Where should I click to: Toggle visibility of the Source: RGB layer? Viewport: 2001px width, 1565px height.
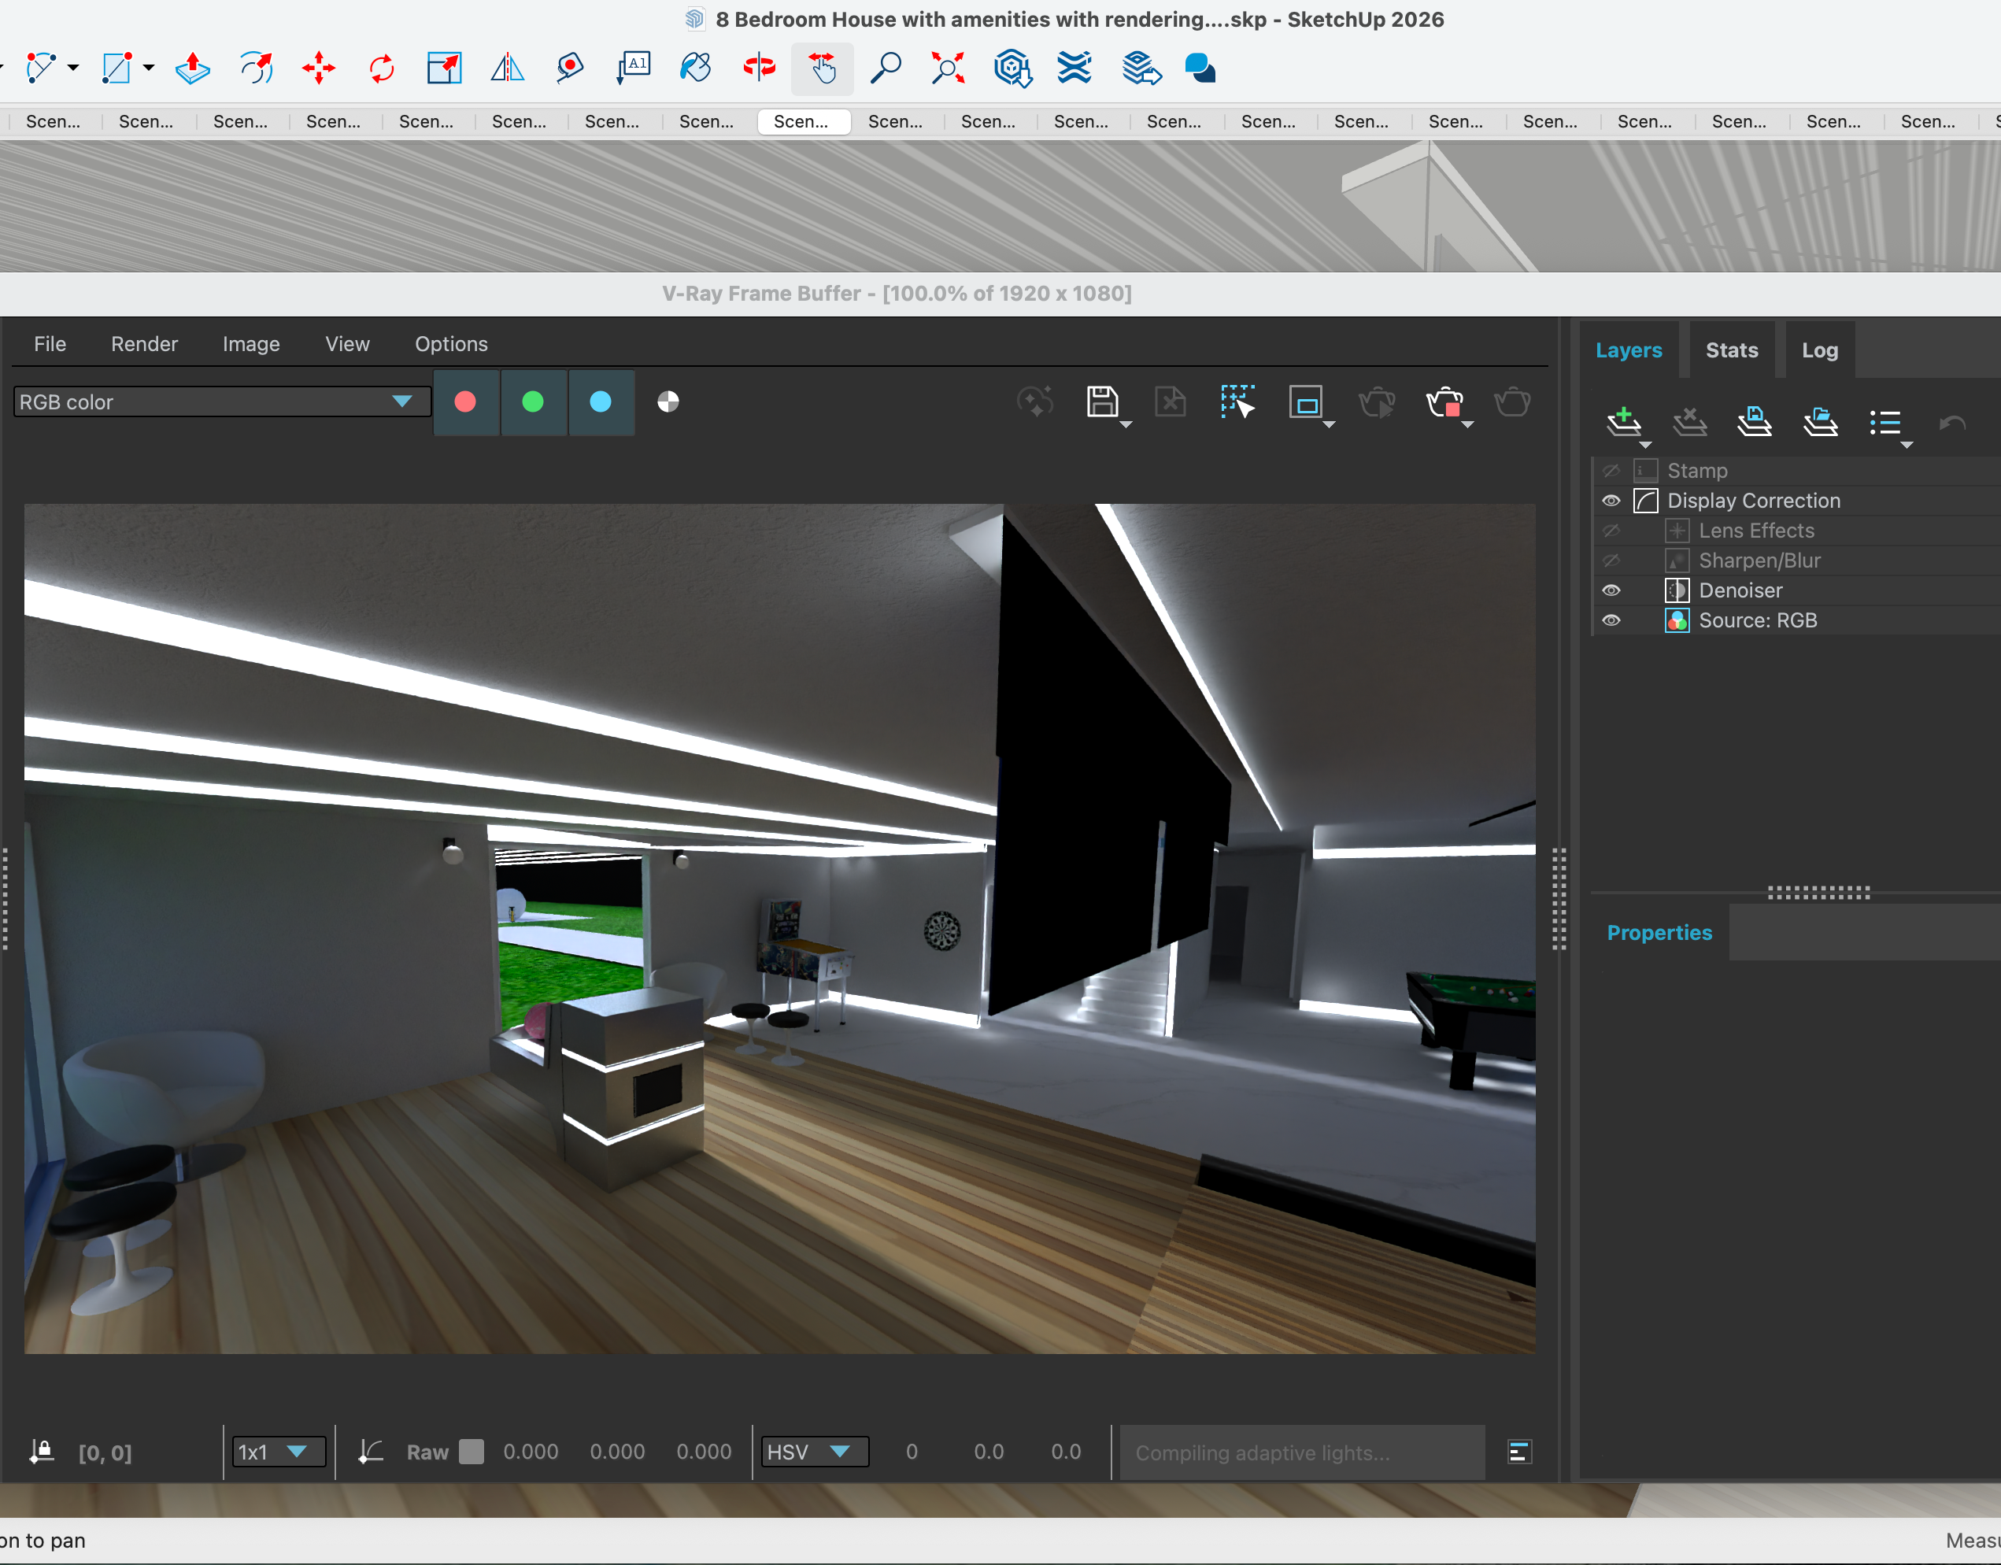coord(1611,620)
